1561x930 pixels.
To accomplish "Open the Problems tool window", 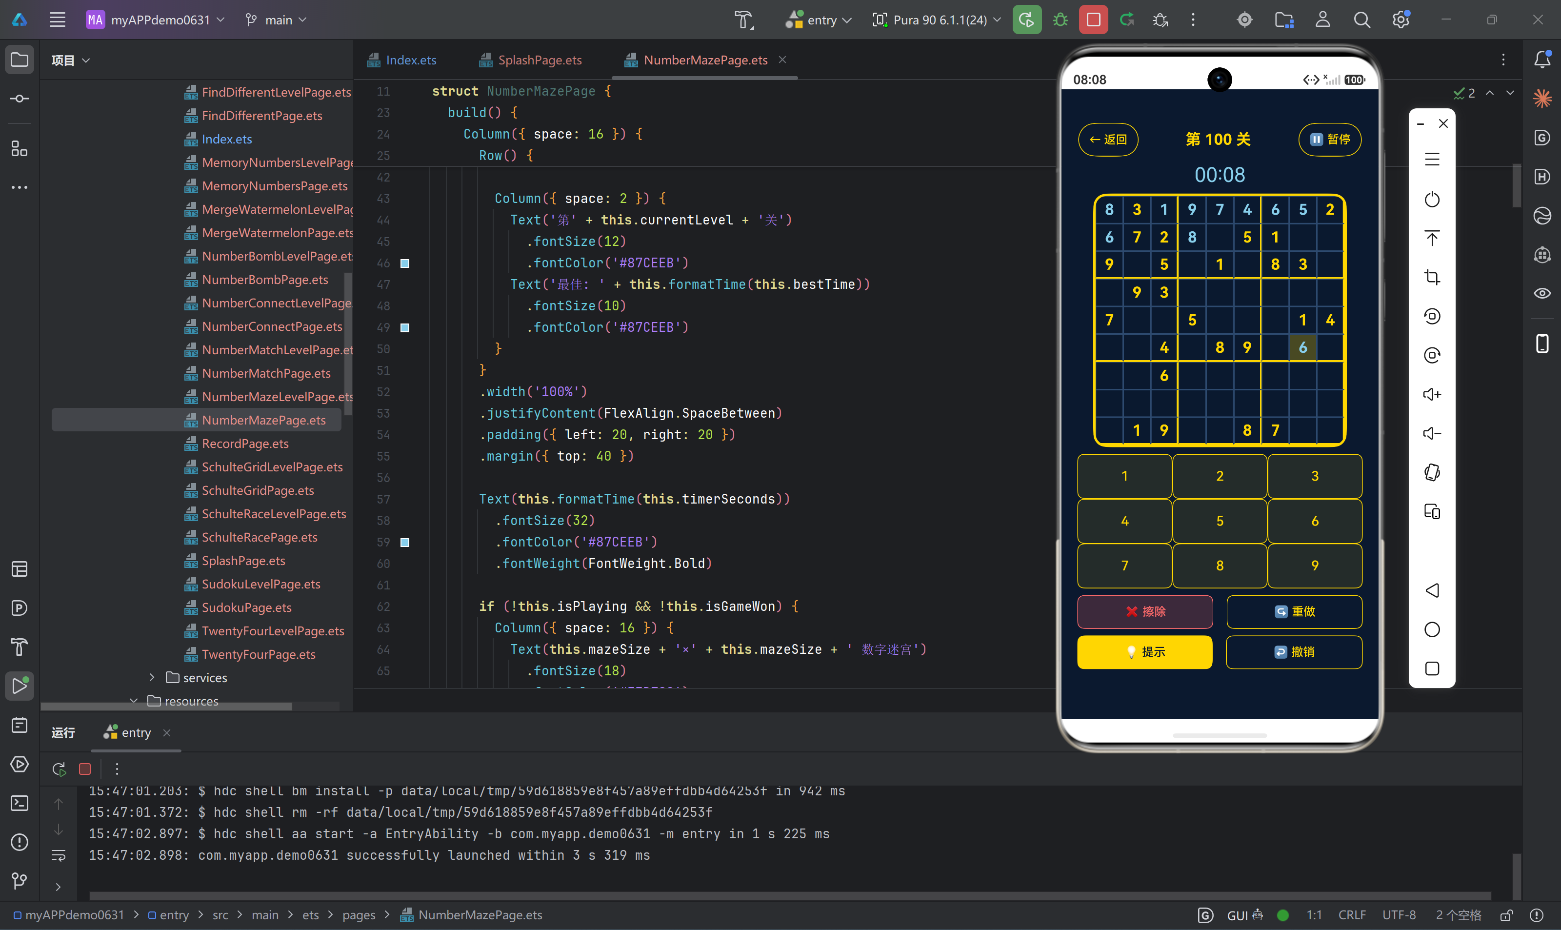I will click(20, 842).
